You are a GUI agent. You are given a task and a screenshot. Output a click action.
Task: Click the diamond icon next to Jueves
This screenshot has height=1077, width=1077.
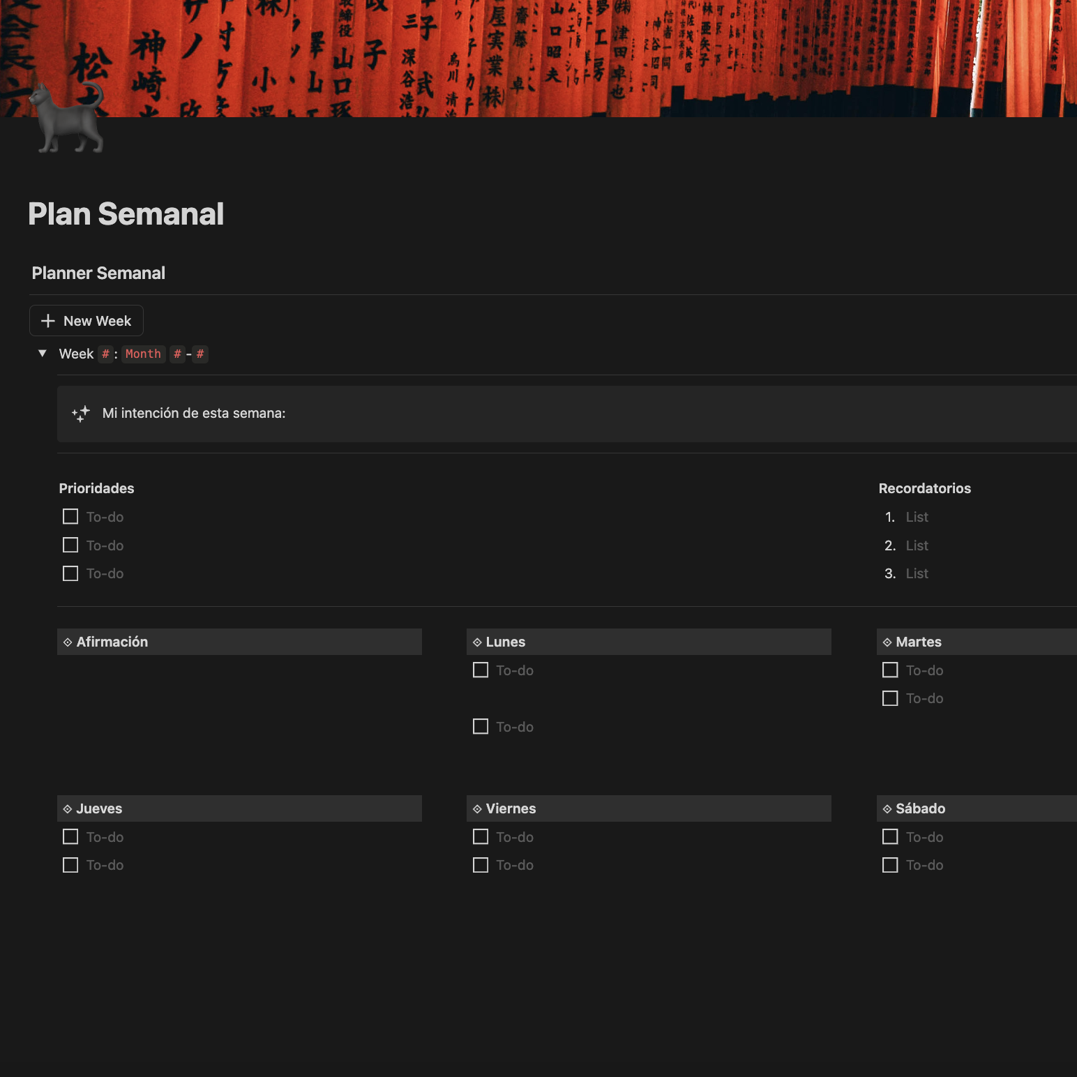click(68, 809)
